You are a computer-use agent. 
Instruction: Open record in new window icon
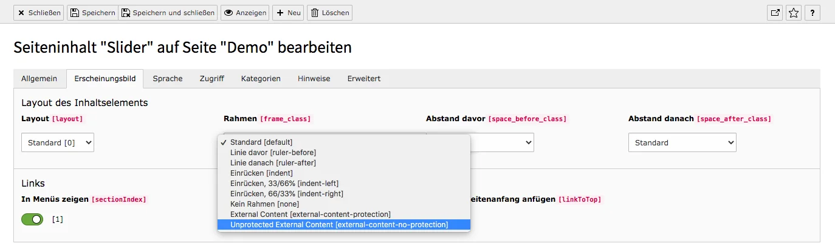pos(775,13)
